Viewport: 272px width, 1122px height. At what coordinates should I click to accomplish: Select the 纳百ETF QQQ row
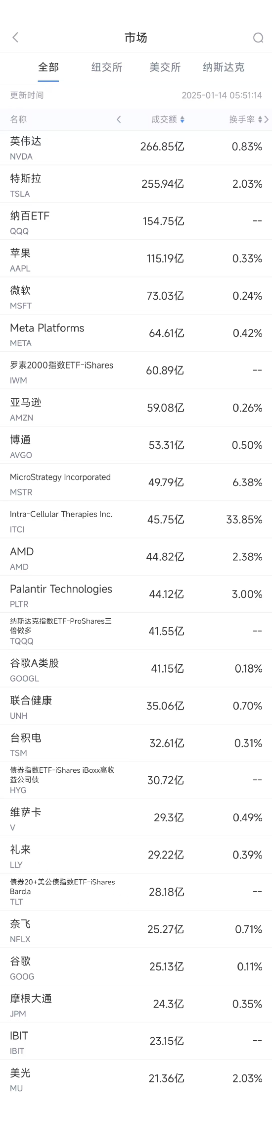[x=136, y=221]
